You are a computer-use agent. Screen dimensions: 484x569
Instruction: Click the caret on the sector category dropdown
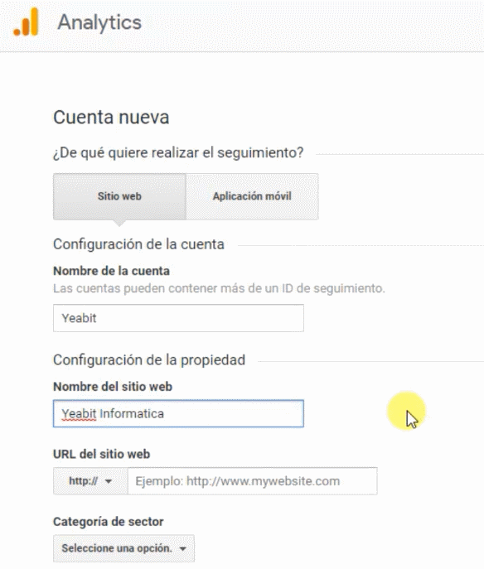(x=183, y=548)
